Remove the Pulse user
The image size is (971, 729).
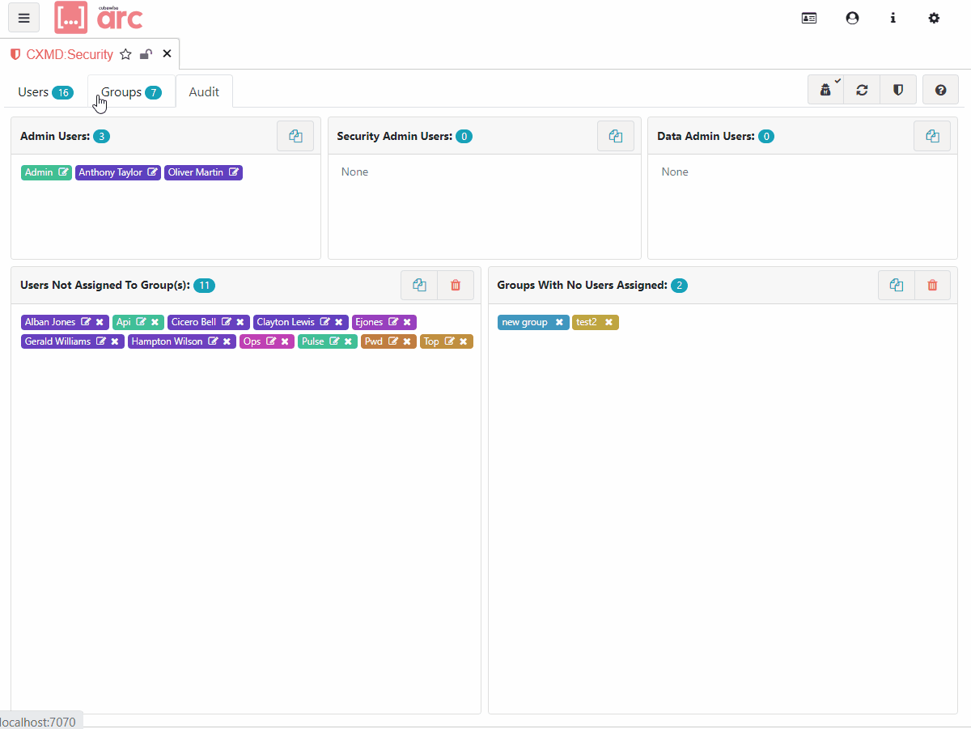[x=348, y=341]
